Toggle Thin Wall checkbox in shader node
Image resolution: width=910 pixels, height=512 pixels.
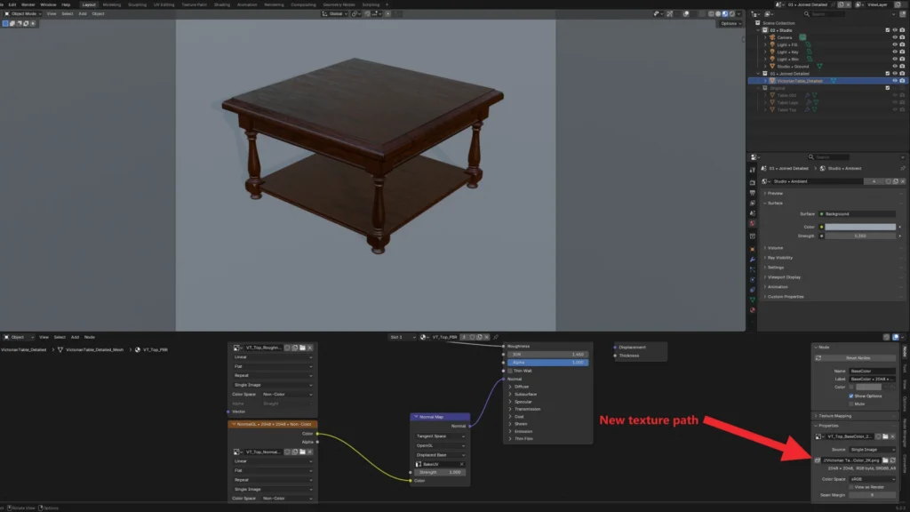pos(510,371)
